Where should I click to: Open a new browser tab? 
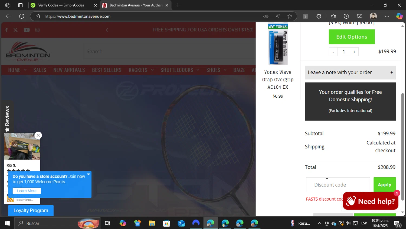[x=178, y=5]
